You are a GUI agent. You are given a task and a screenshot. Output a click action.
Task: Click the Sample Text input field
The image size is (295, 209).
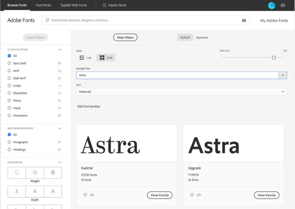tap(177, 75)
